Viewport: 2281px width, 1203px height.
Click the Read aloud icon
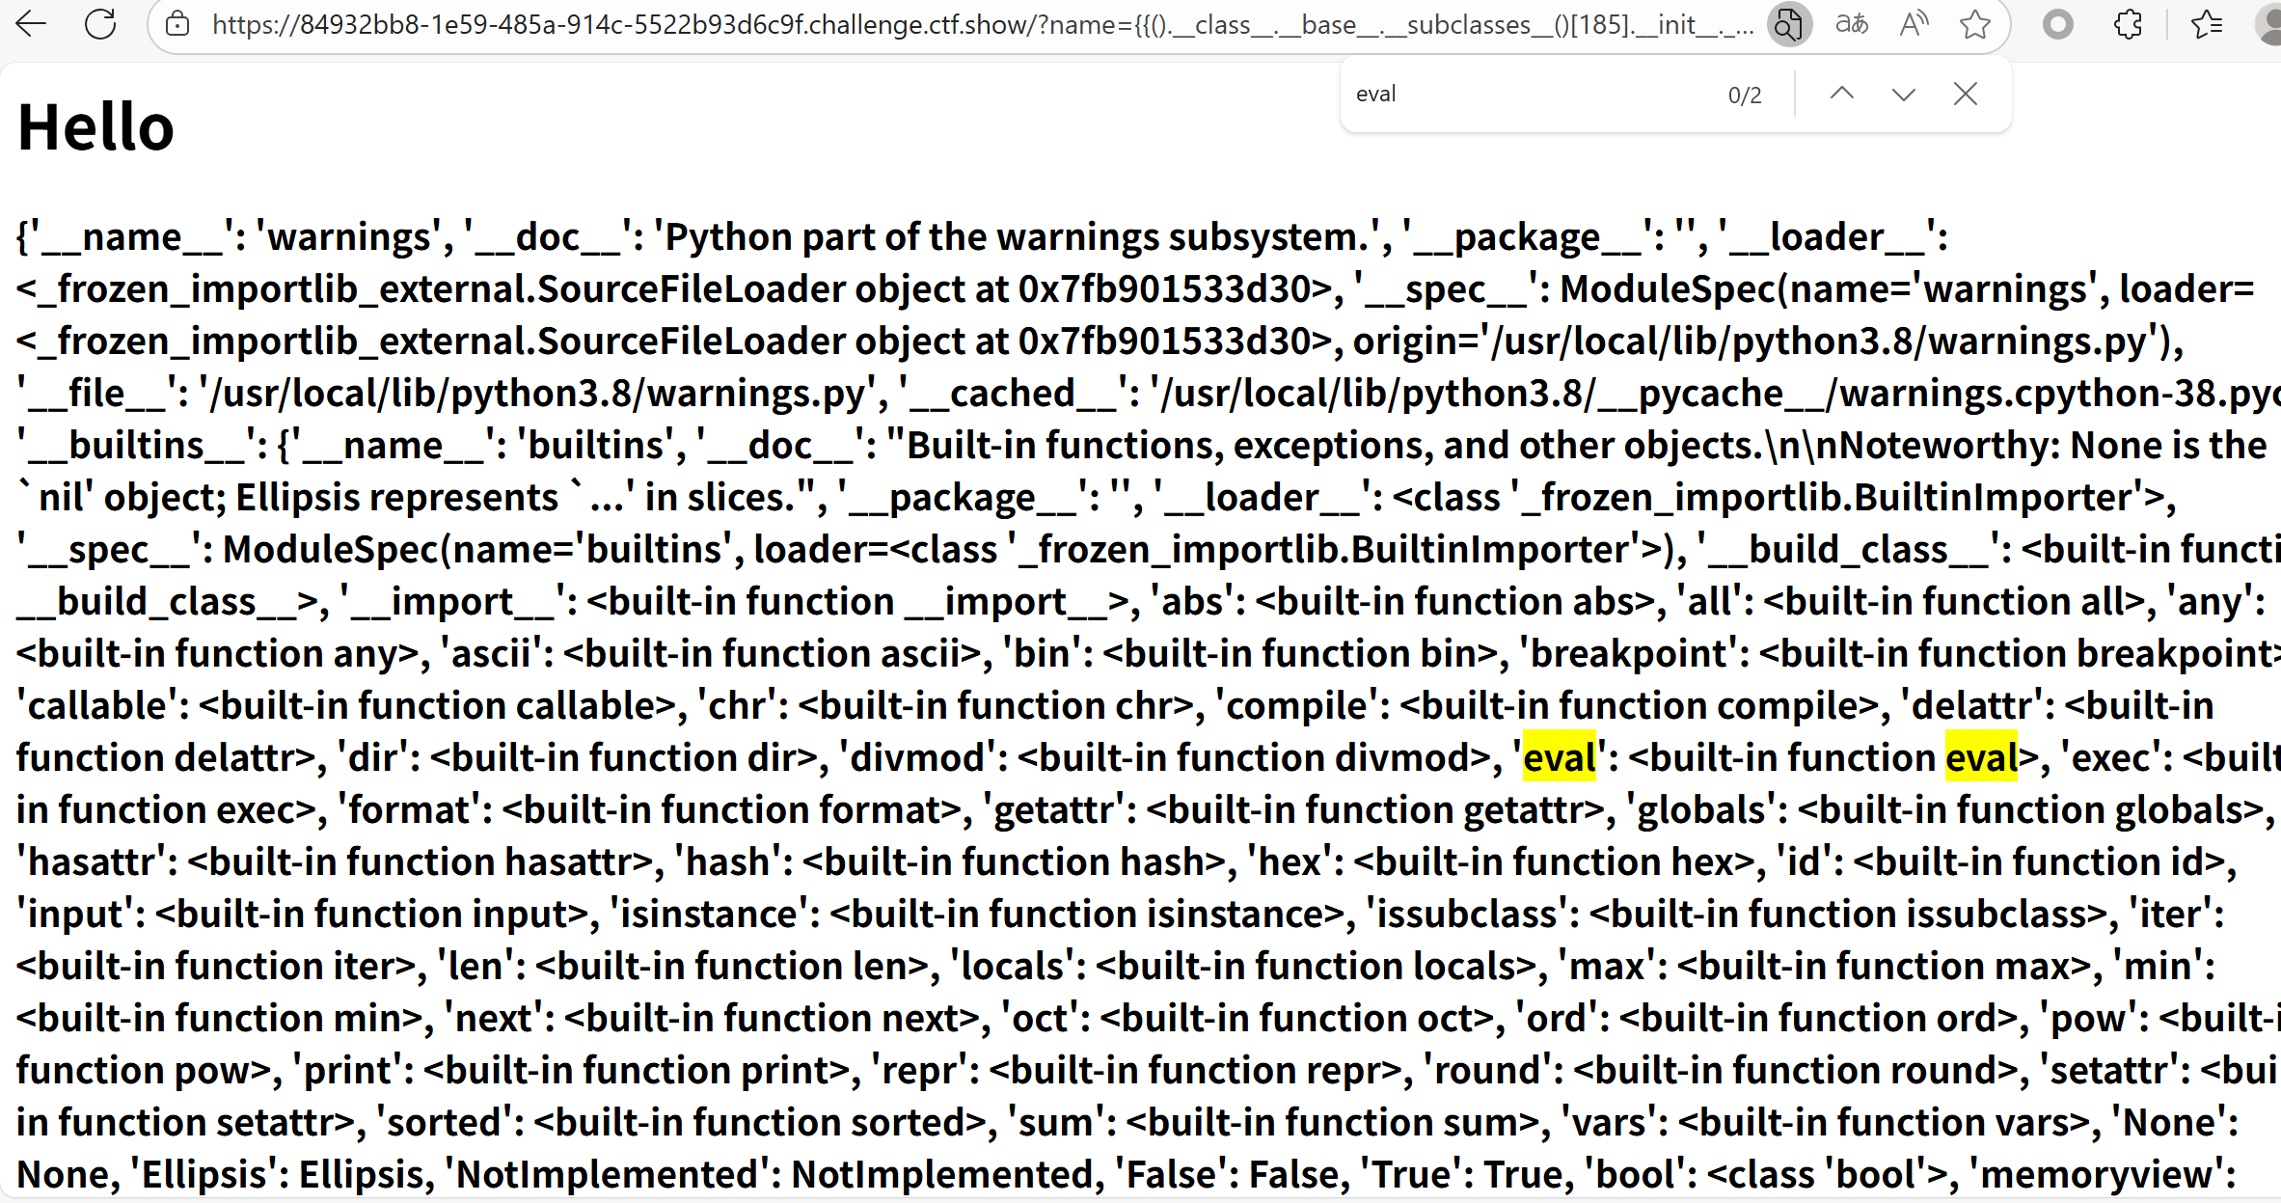coord(1914,24)
